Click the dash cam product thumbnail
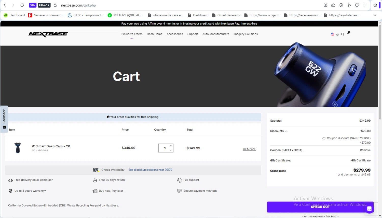The height and width of the screenshot is (218, 382). (x=18, y=148)
